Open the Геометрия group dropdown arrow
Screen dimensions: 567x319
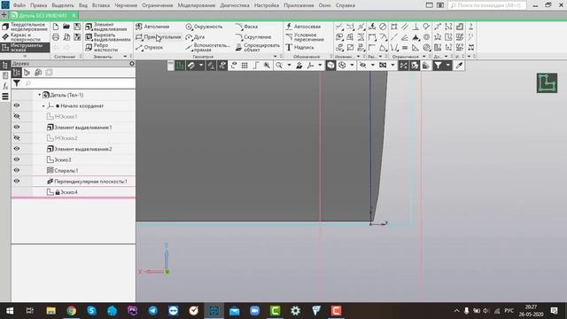point(276,57)
